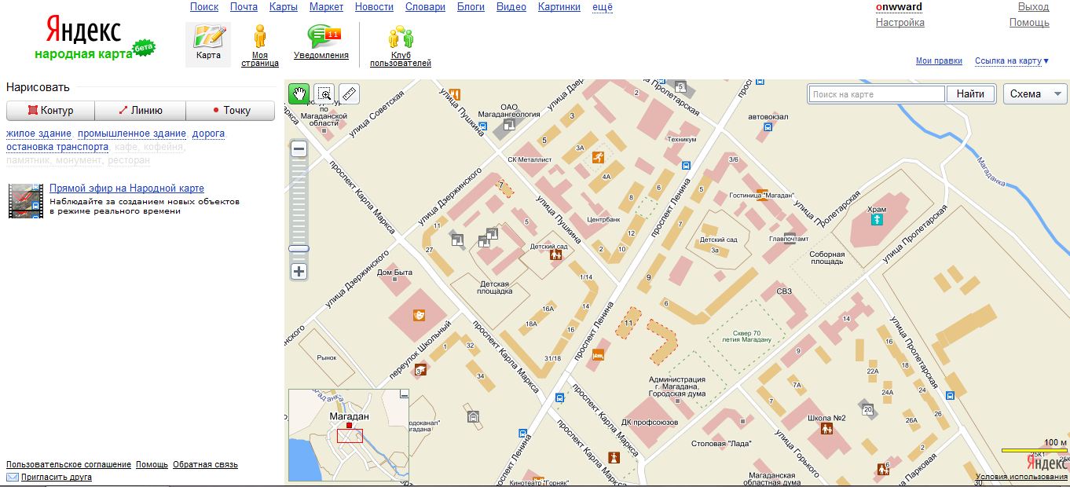
Task: Click the zoom level slider handle
Action: (x=299, y=248)
